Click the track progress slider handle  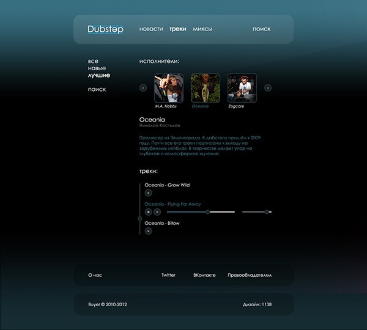pos(207,212)
